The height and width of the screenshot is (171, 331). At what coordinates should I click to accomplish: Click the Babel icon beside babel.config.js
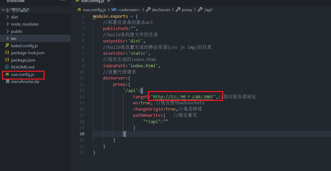(7, 46)
